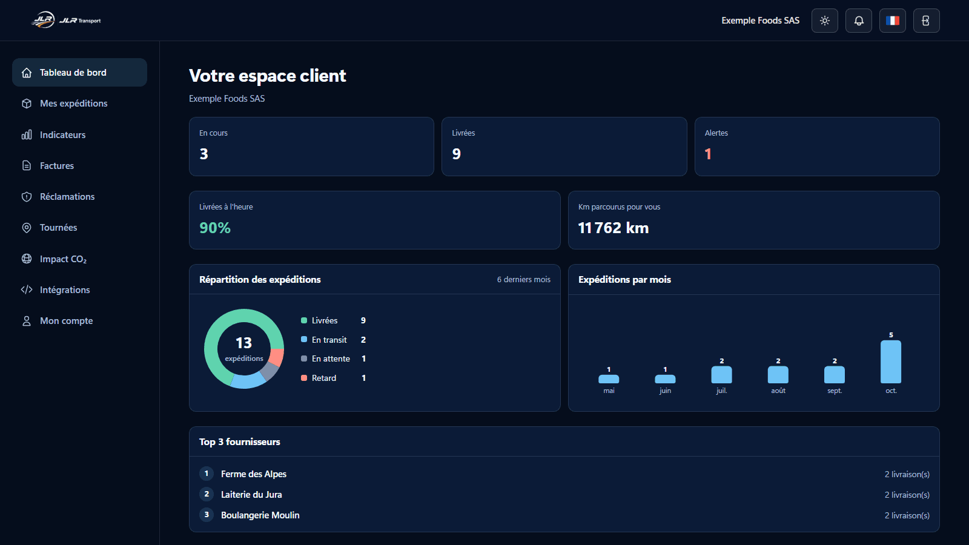Toggle light theme with sun icon
Screen dimensions: 969x545
coord(825,21)
